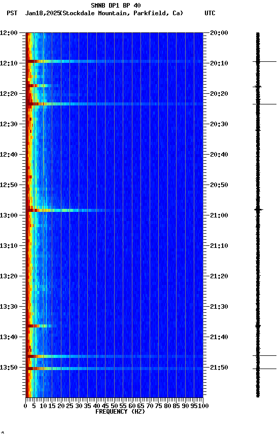Viewport: 280px width, 438px height.
Task: Click the 21:30 UTC time label
Action: (x=219, y=307)
